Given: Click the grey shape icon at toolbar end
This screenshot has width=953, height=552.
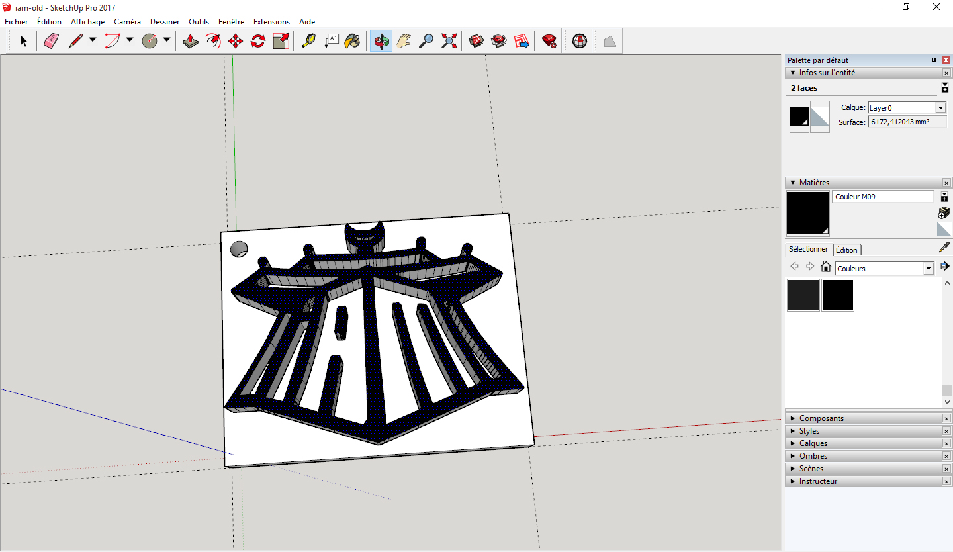Looking at the screenshot, I should [610, 41].
